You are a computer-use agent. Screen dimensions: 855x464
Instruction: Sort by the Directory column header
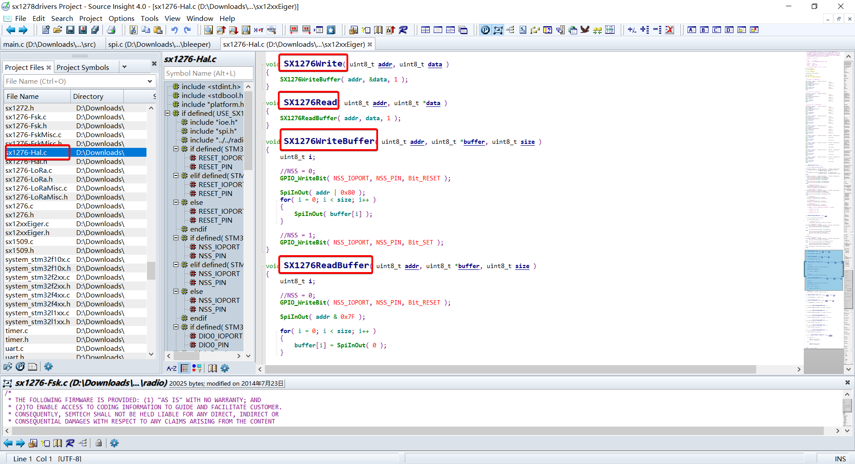point(88,96)
